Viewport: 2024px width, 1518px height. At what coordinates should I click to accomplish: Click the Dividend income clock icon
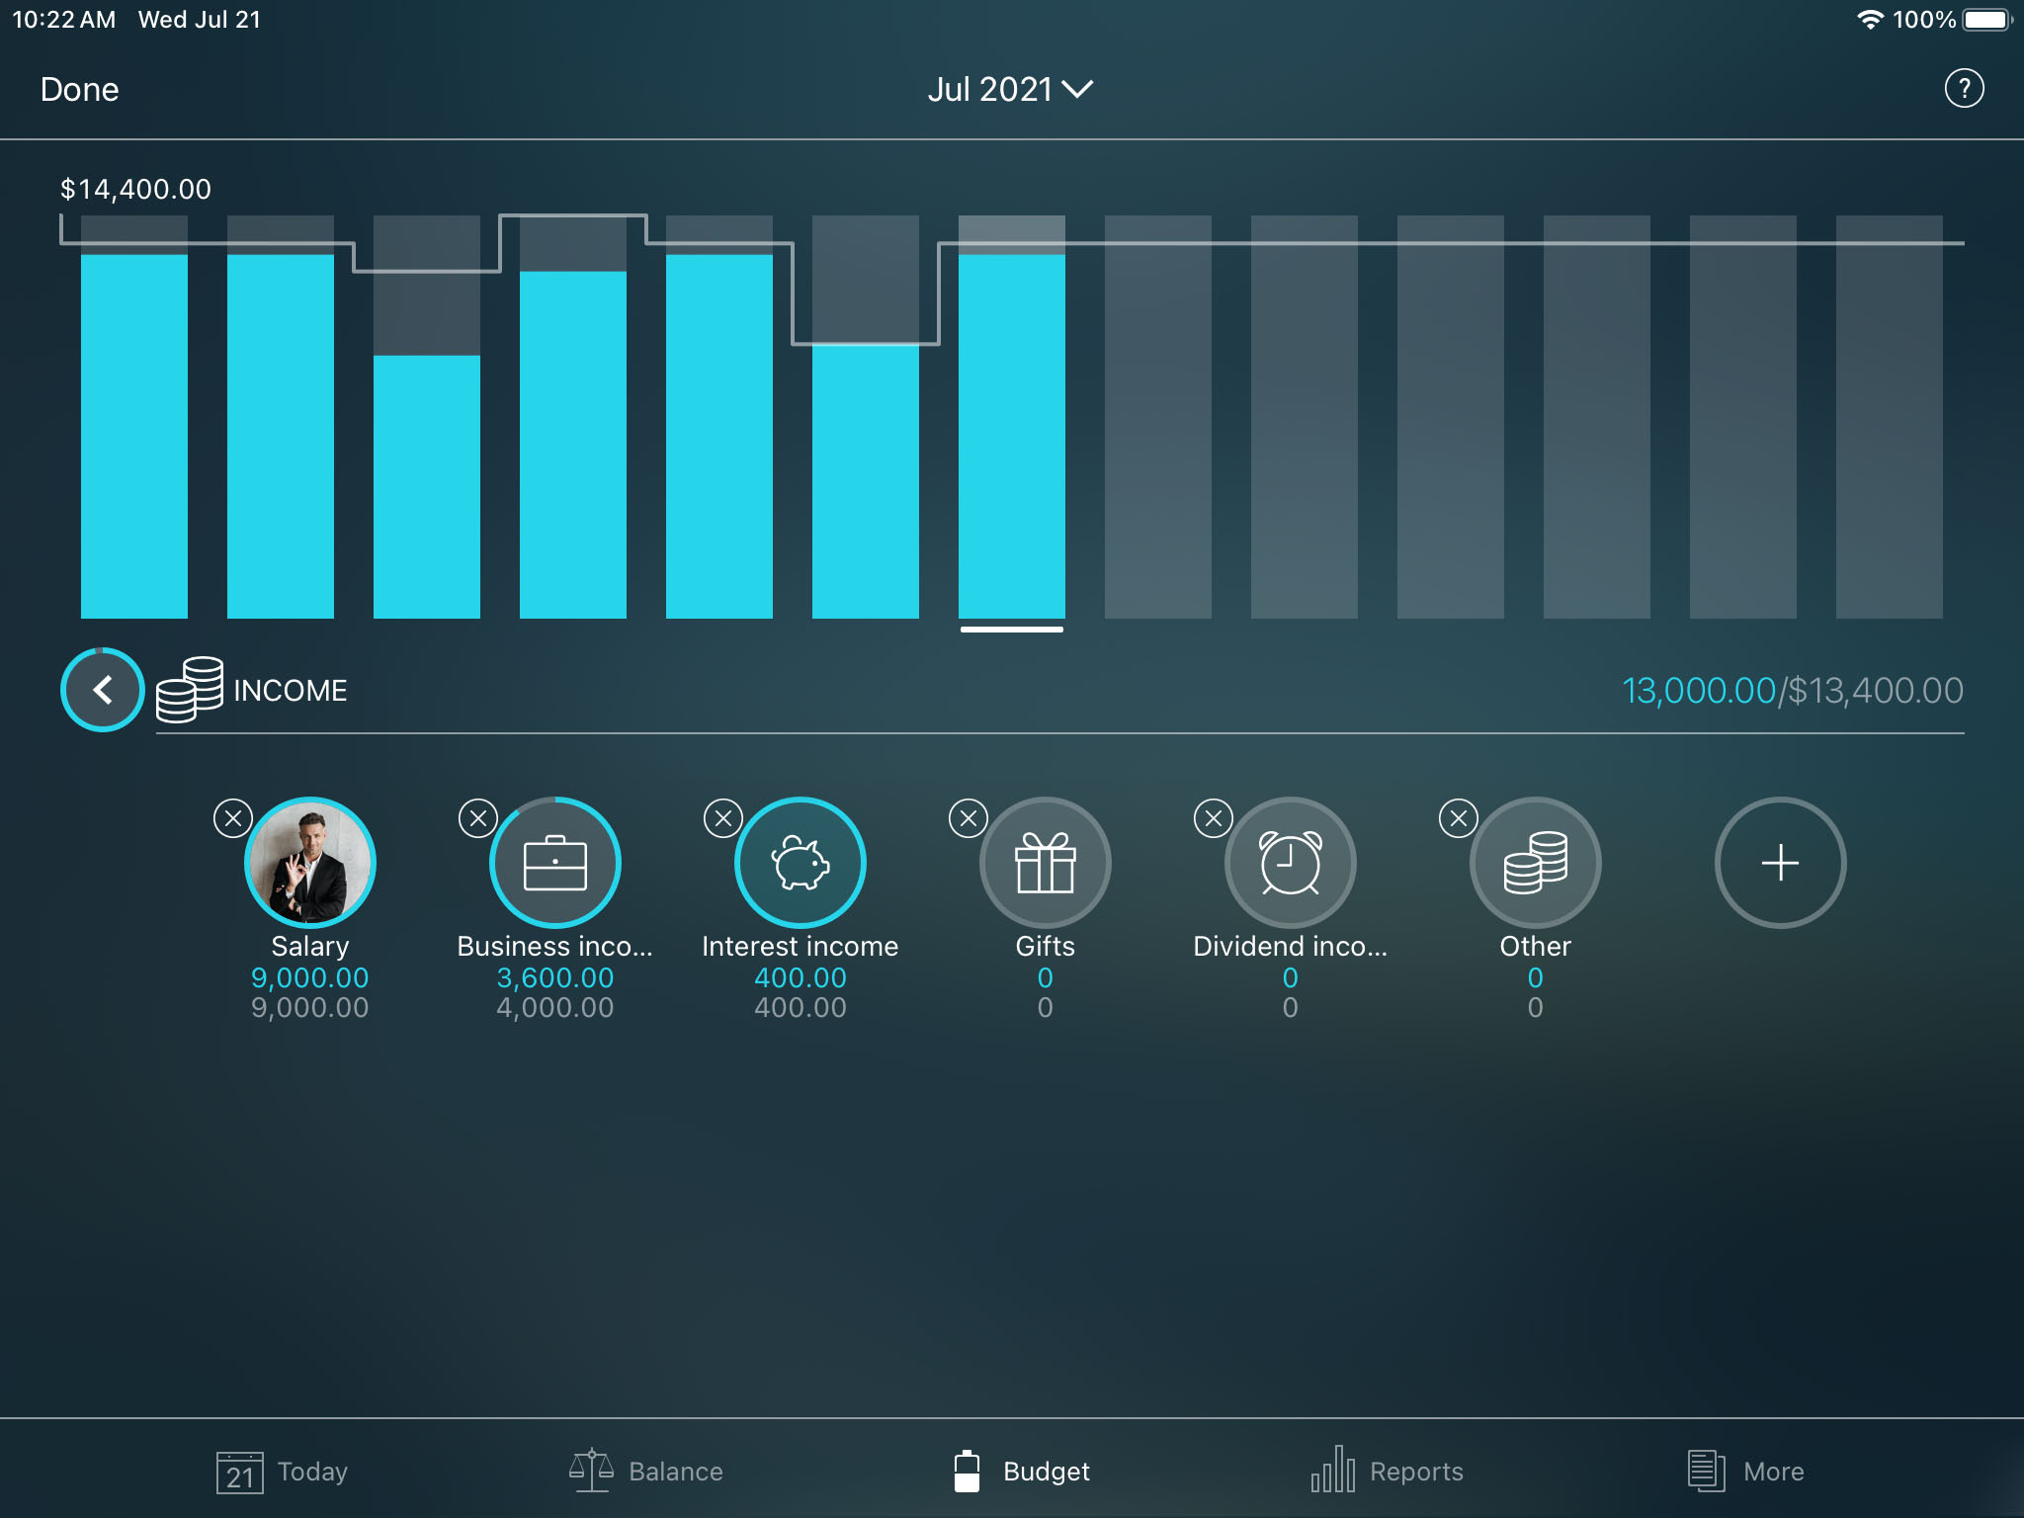click(x=1290, y=863)
